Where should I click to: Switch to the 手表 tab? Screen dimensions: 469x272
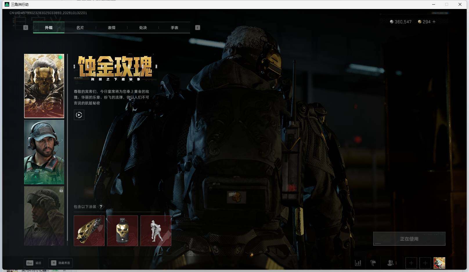tap(174, 28)
